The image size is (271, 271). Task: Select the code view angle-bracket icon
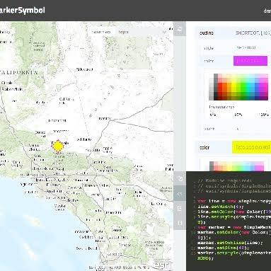[180, 194]
